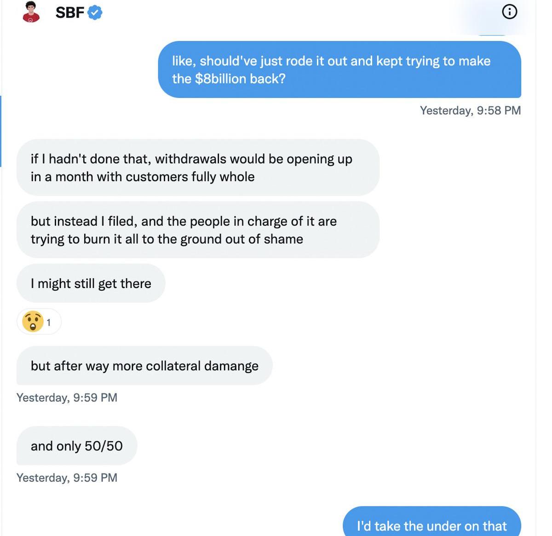
Task: Open the conversation info icon
Action: (x=509, y=12)
